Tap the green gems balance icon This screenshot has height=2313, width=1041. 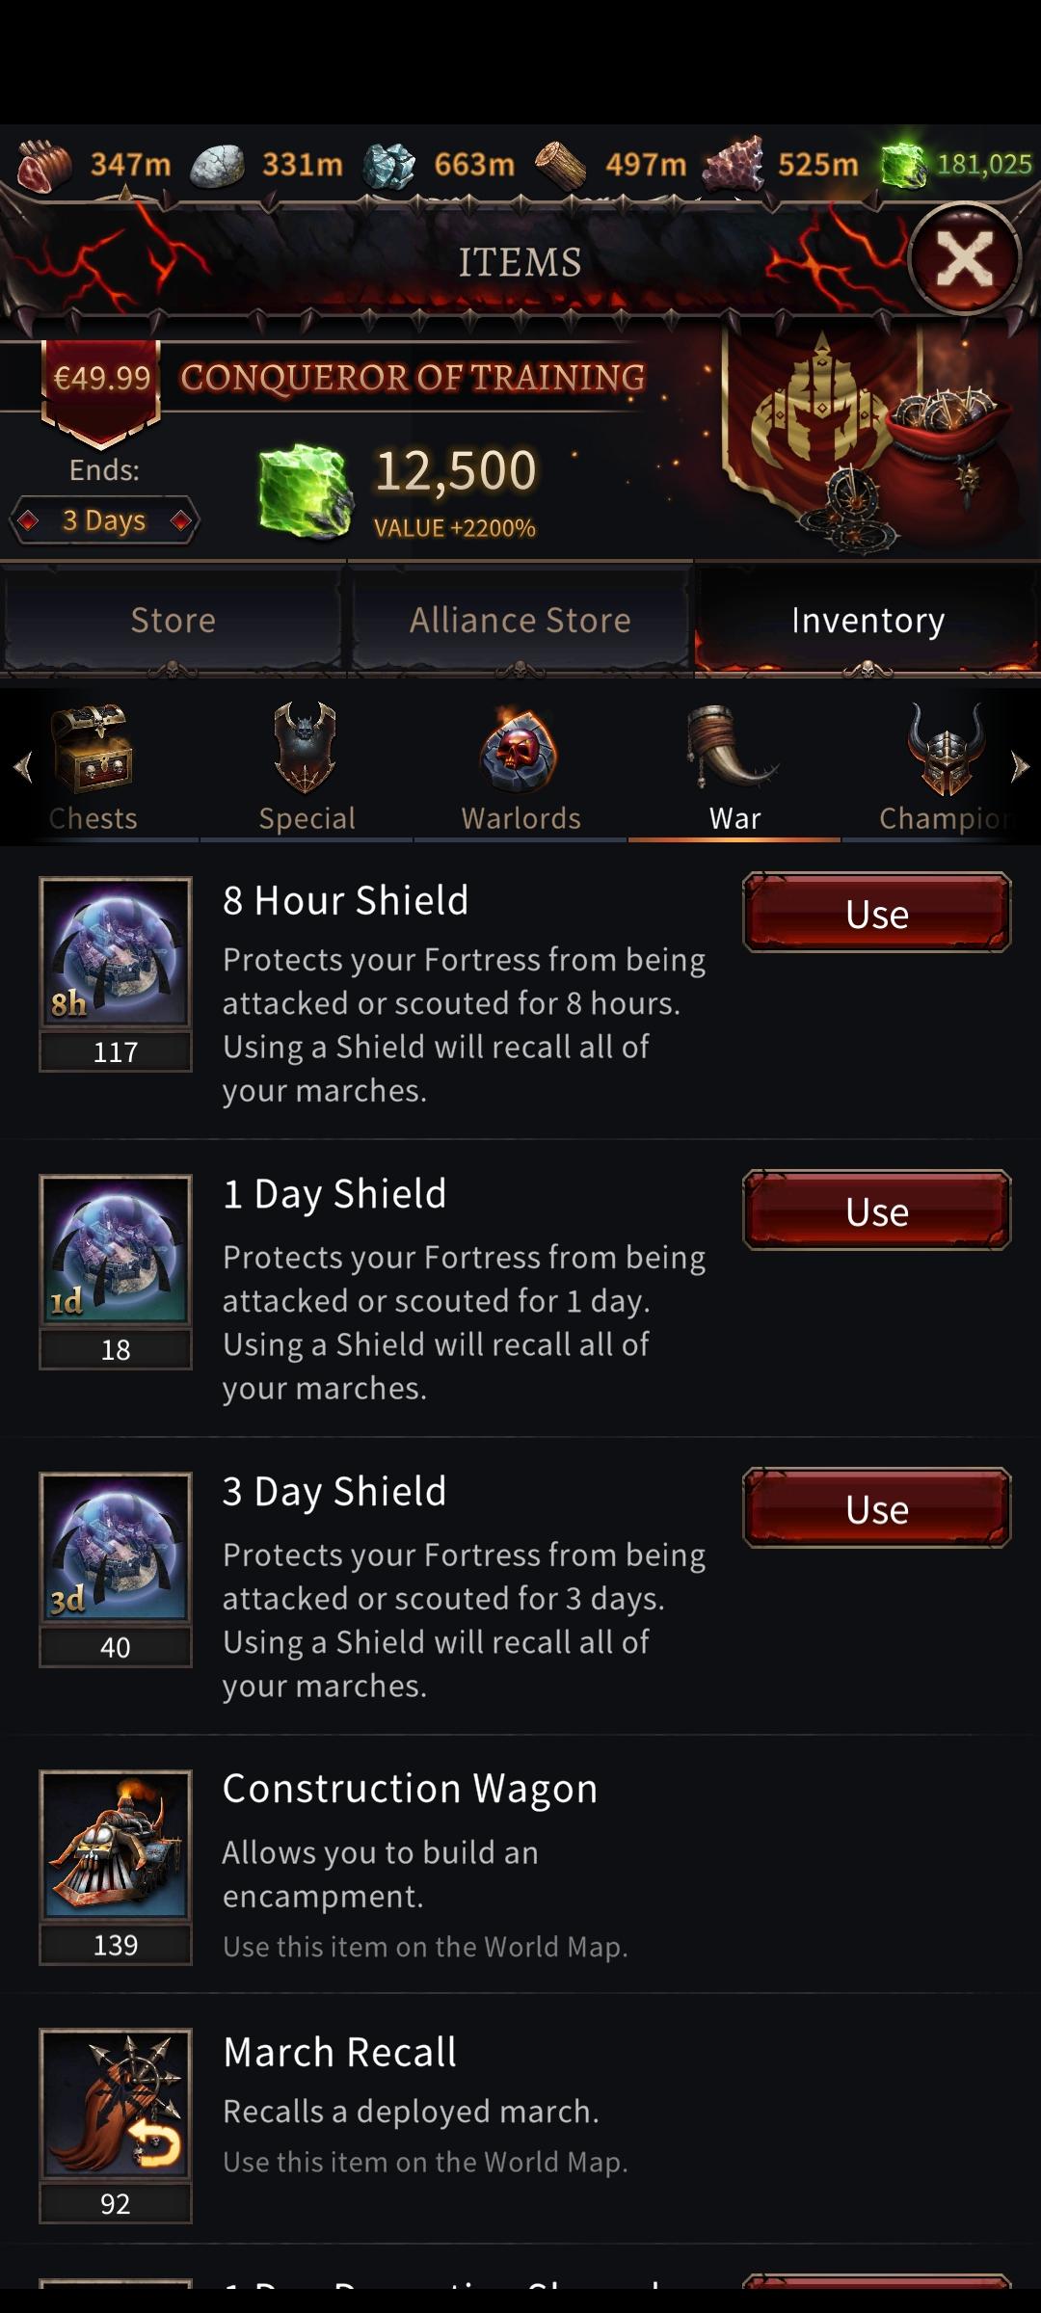tap(904, 165)
